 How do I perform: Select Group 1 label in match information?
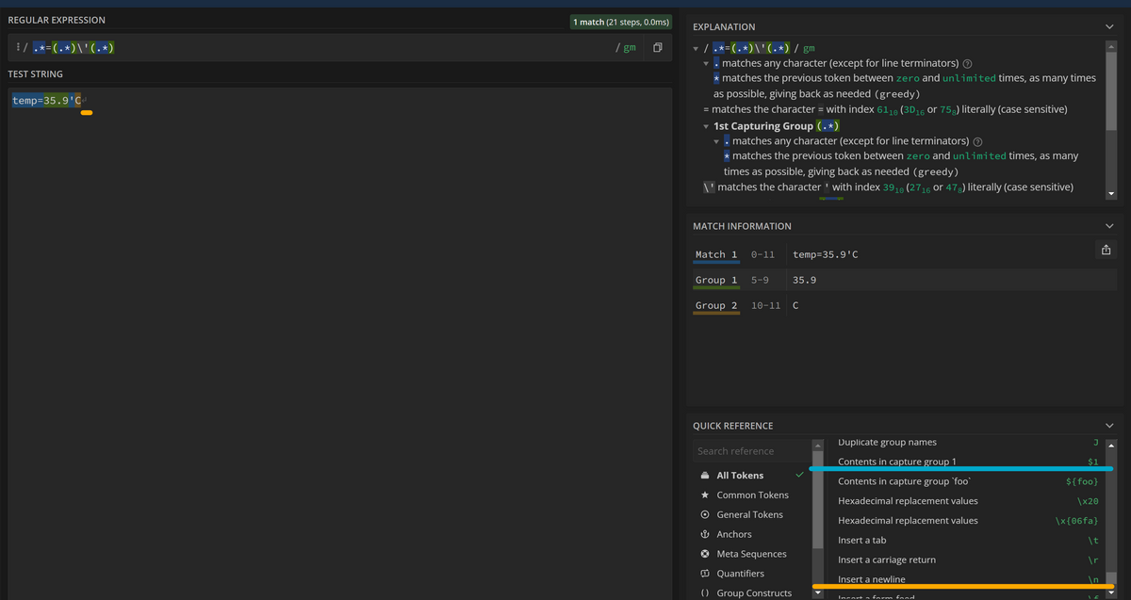pos(716,281)
